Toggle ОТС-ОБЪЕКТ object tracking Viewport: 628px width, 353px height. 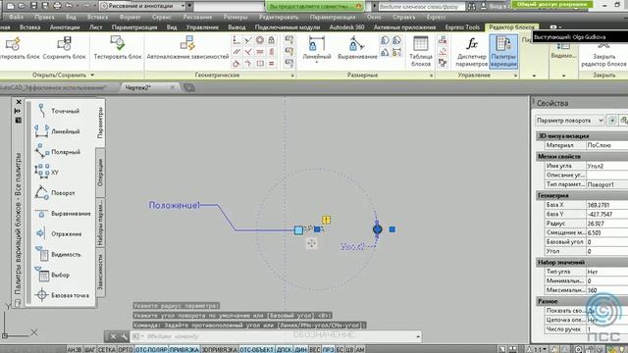(257, 349)
